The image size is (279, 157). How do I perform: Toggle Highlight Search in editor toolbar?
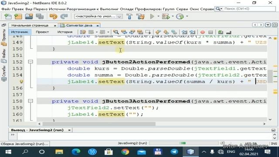(x=140, y=32)
